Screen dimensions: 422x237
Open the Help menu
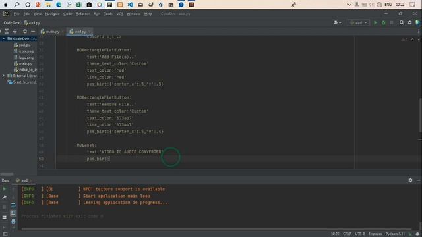pyautogui.click(x=148, y=14)
